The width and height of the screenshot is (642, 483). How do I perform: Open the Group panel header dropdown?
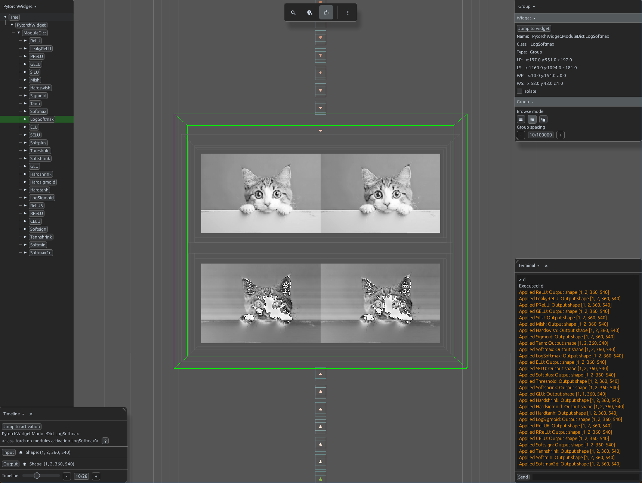coord(527,7)
